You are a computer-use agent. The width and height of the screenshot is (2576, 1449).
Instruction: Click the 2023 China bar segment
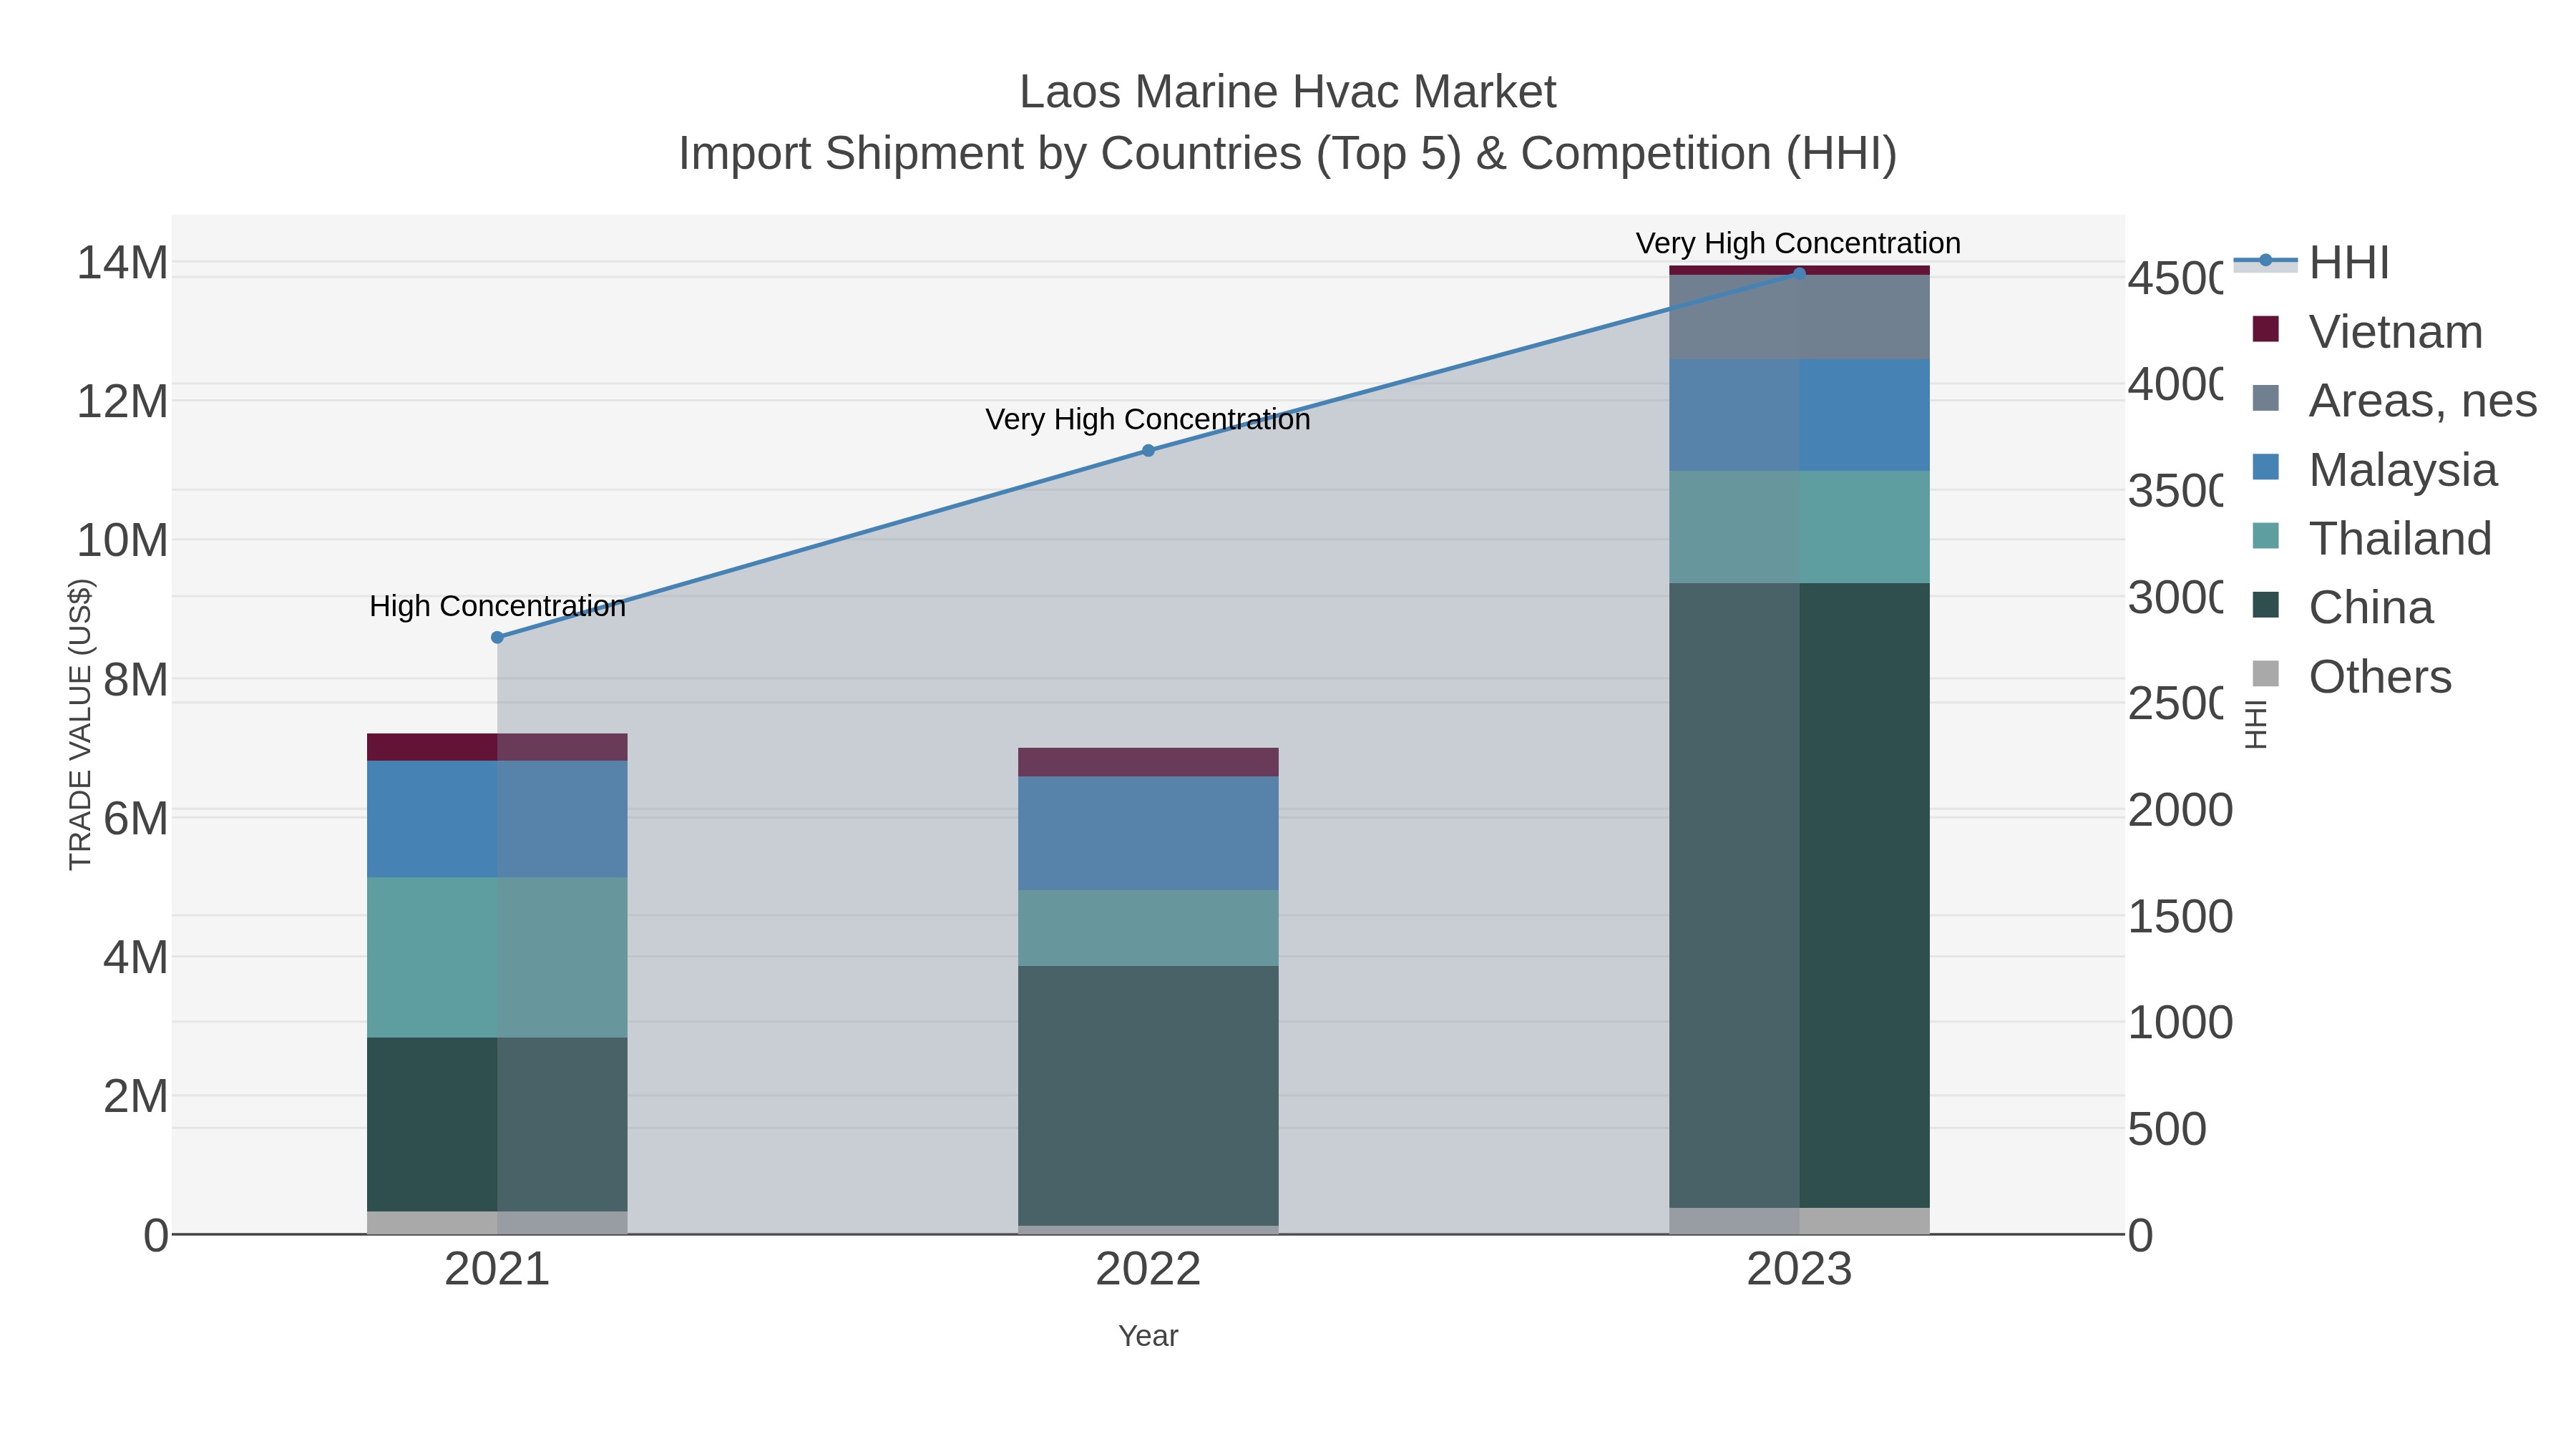click(x=1799, y=896)
